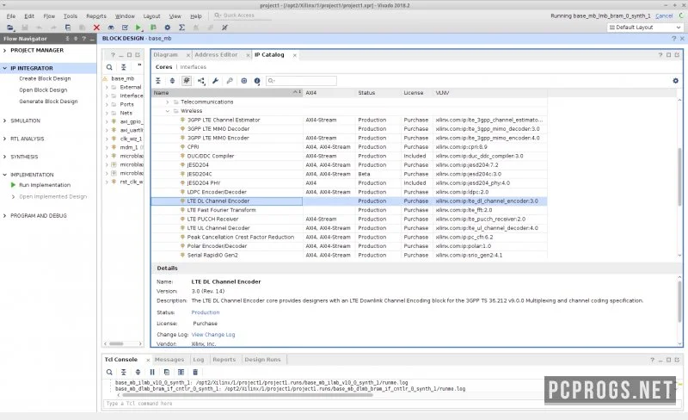Open the Reports menu

click(x=96, y=15)
